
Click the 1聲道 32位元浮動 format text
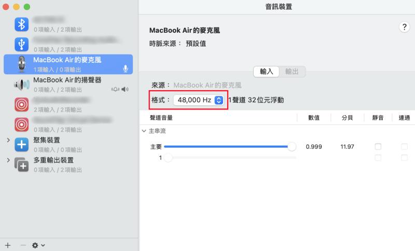[x=256, y=100]
